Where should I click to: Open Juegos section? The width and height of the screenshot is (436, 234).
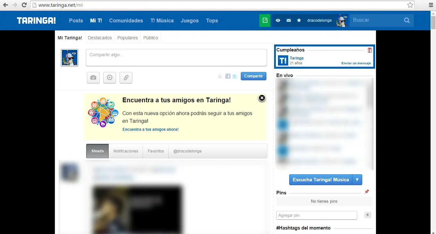(x=190, y=20)
